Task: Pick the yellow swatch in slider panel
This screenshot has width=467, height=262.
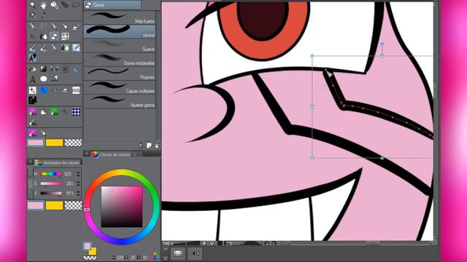Action: 54,205
